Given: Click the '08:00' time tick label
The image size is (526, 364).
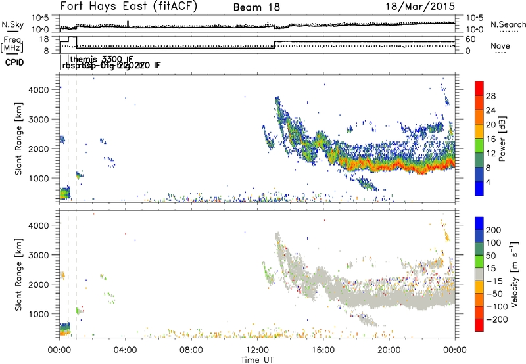Looking at the screenshot, I should tap(191, 350).
